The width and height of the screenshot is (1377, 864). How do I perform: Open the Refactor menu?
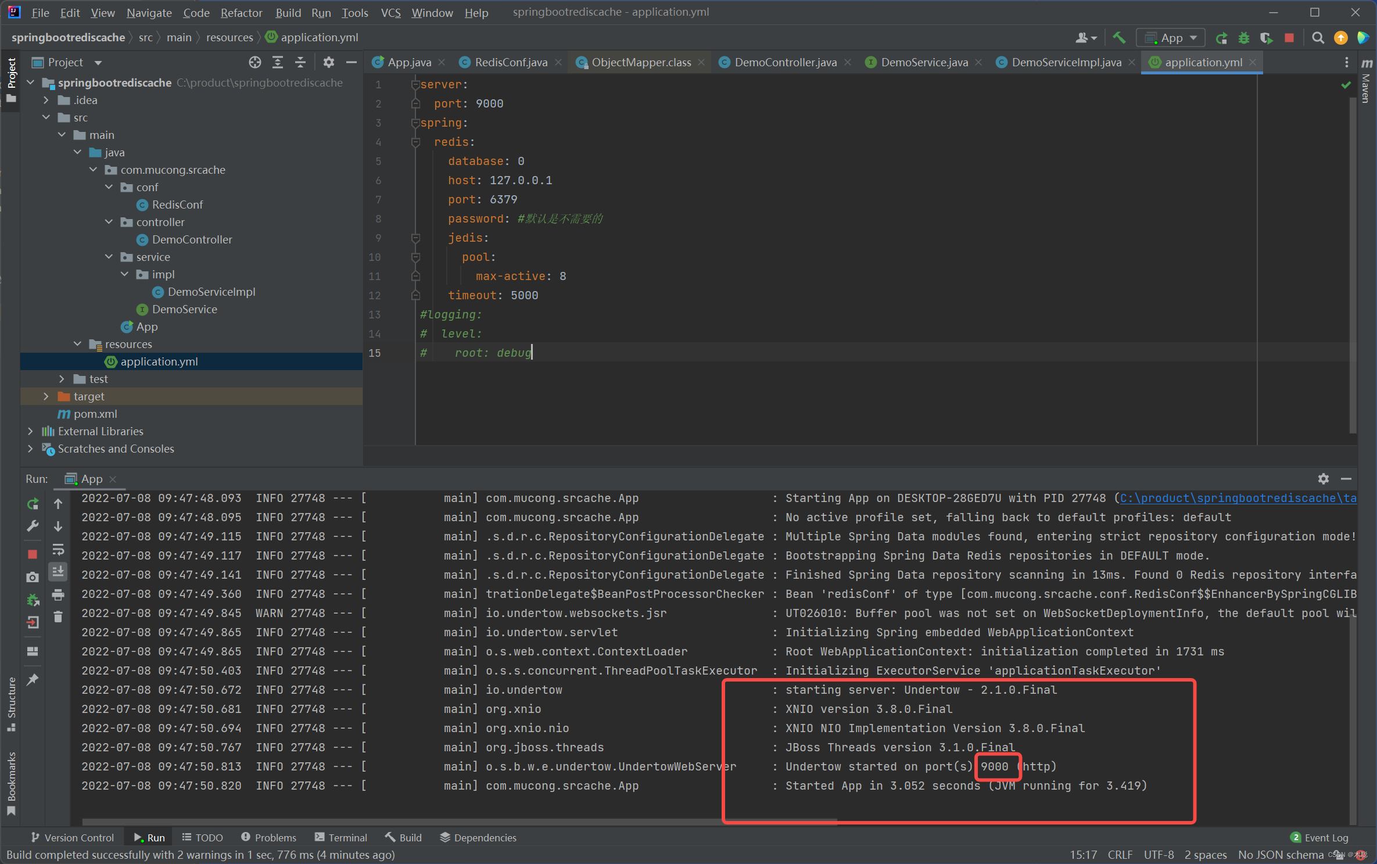coord(241,12)
